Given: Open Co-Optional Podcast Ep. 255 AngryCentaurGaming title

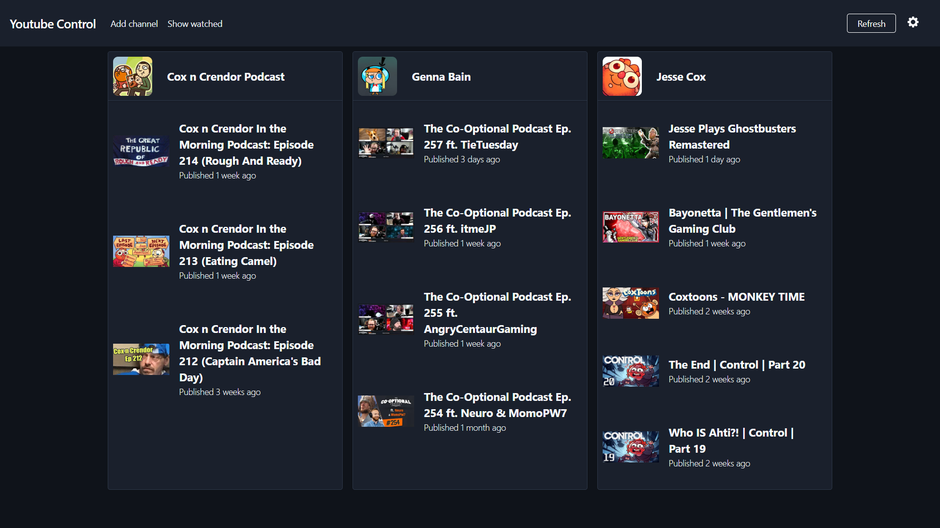Looking at the screenshot, I should [x=497, y=313].
